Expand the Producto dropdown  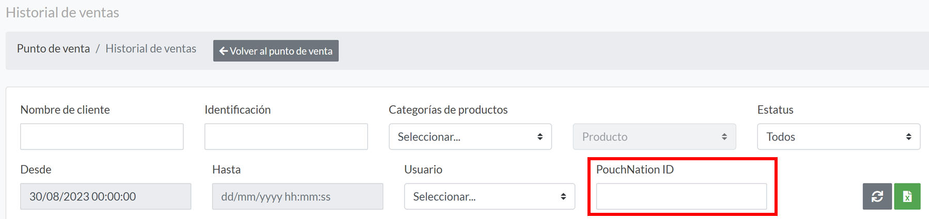654,137
